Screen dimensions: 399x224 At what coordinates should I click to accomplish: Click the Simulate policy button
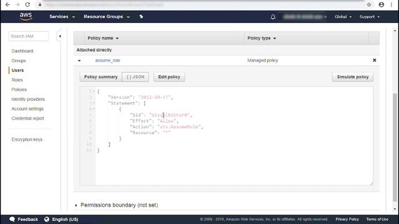353,77
